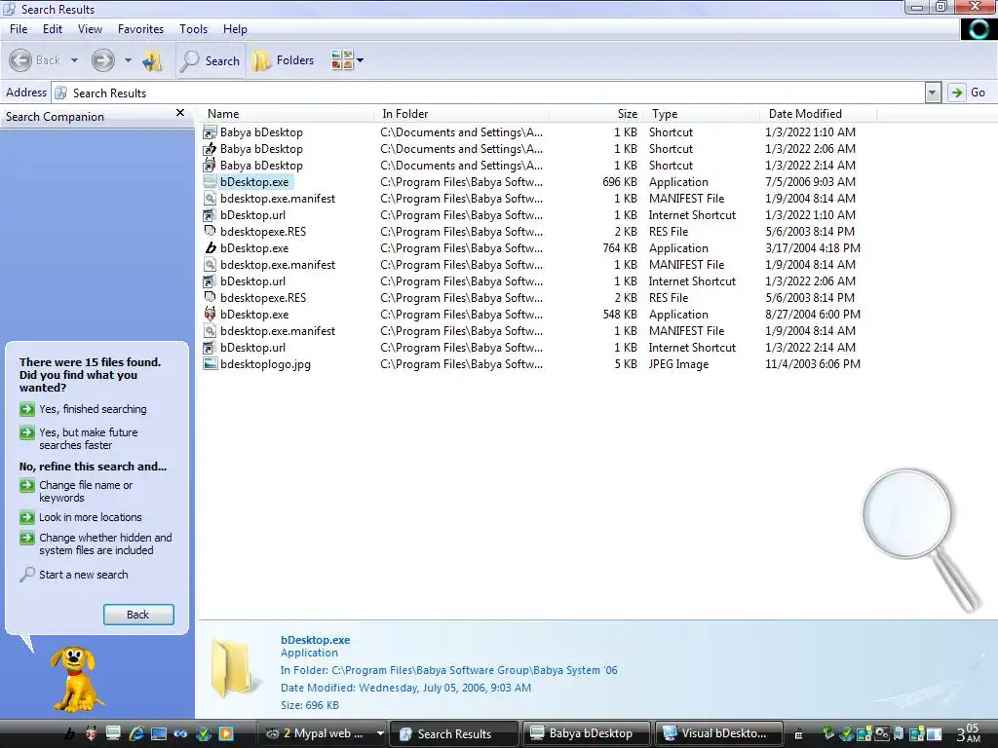Sort results by Type column
The height and width of the screenshot is (748, 998).
click(702, 114)
